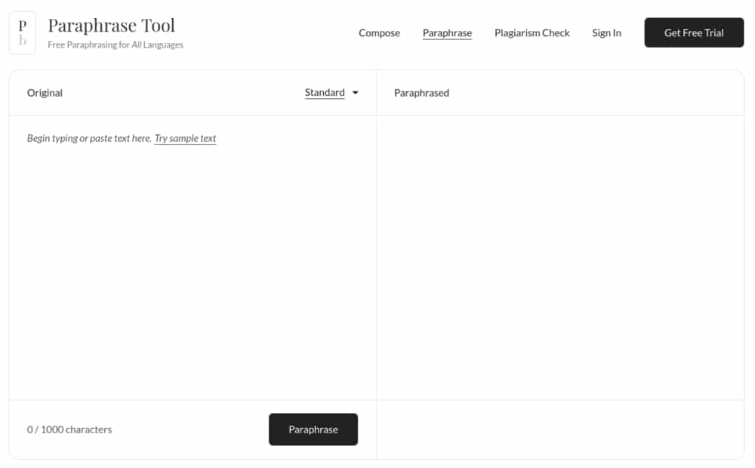
Task: Click the bottom of the Original text box
Action: 193,381
